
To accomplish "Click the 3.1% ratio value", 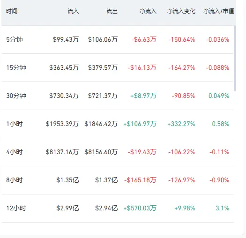I will pyautogui.click(x=222, y=208).
